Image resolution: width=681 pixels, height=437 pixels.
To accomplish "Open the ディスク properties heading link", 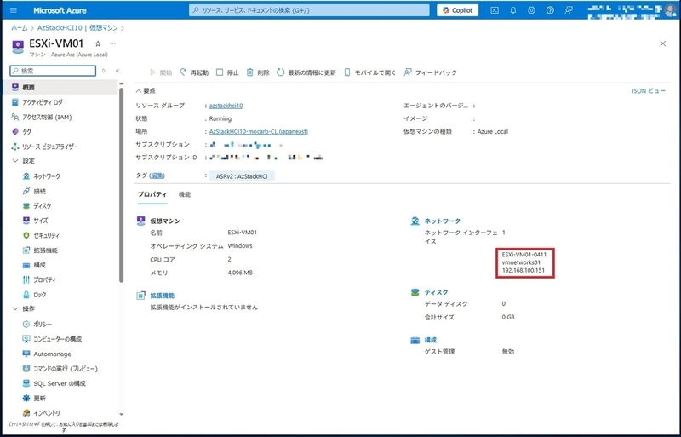I will [x=436, y=292].
